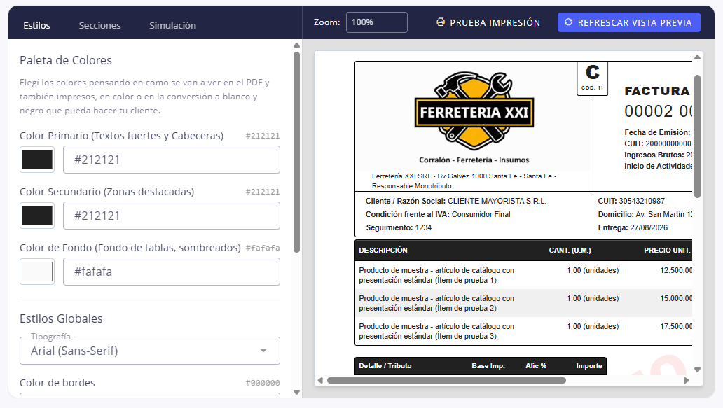Open the Color Primario swatch picker
This screenshot has width=723, height=408.
pyautogui.click(x=37, y=160)
